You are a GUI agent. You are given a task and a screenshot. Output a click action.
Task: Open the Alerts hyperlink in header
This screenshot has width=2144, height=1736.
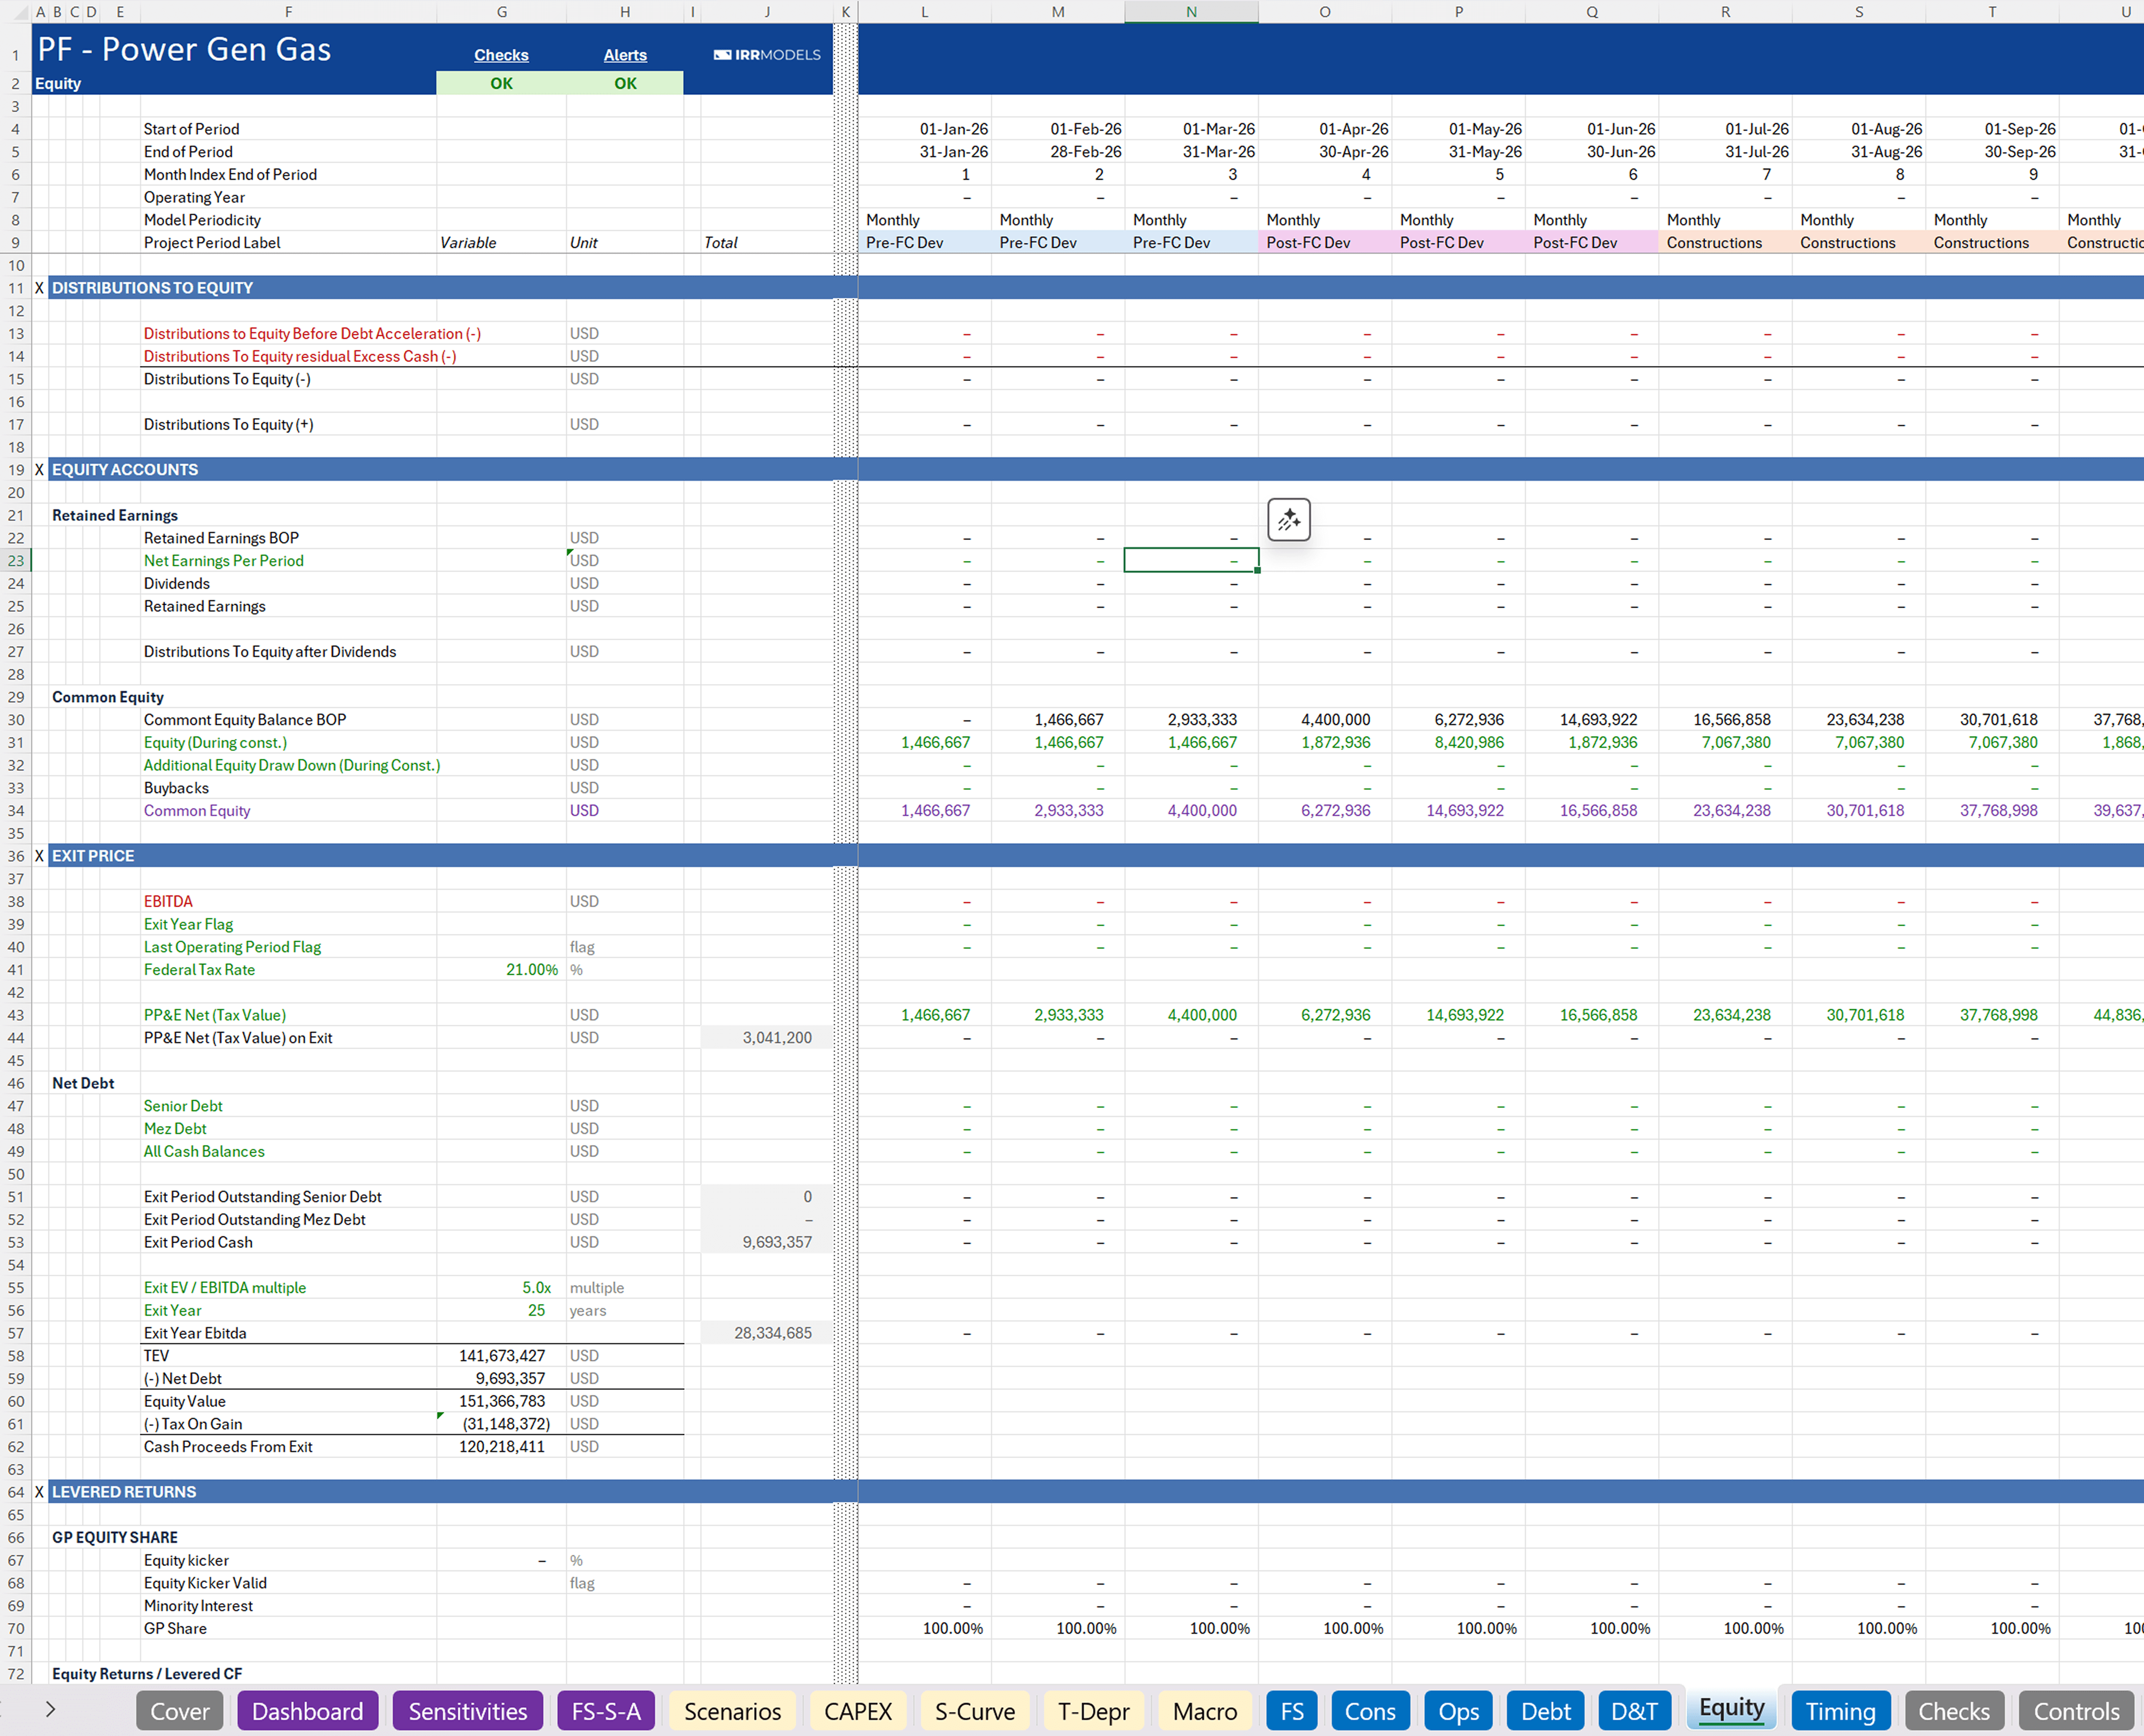(x=625, y=55)
